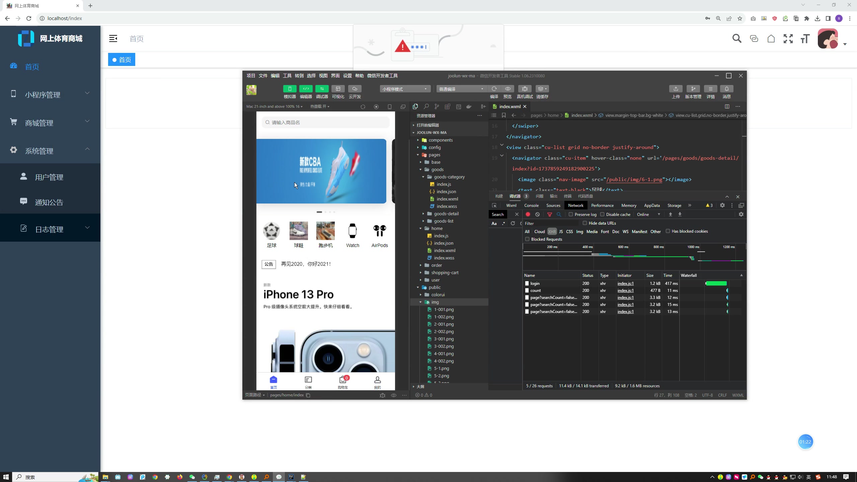Toggle the simulator (模拟器) panel button
This screenshot has width=857, height=482.
pos(290,89)
